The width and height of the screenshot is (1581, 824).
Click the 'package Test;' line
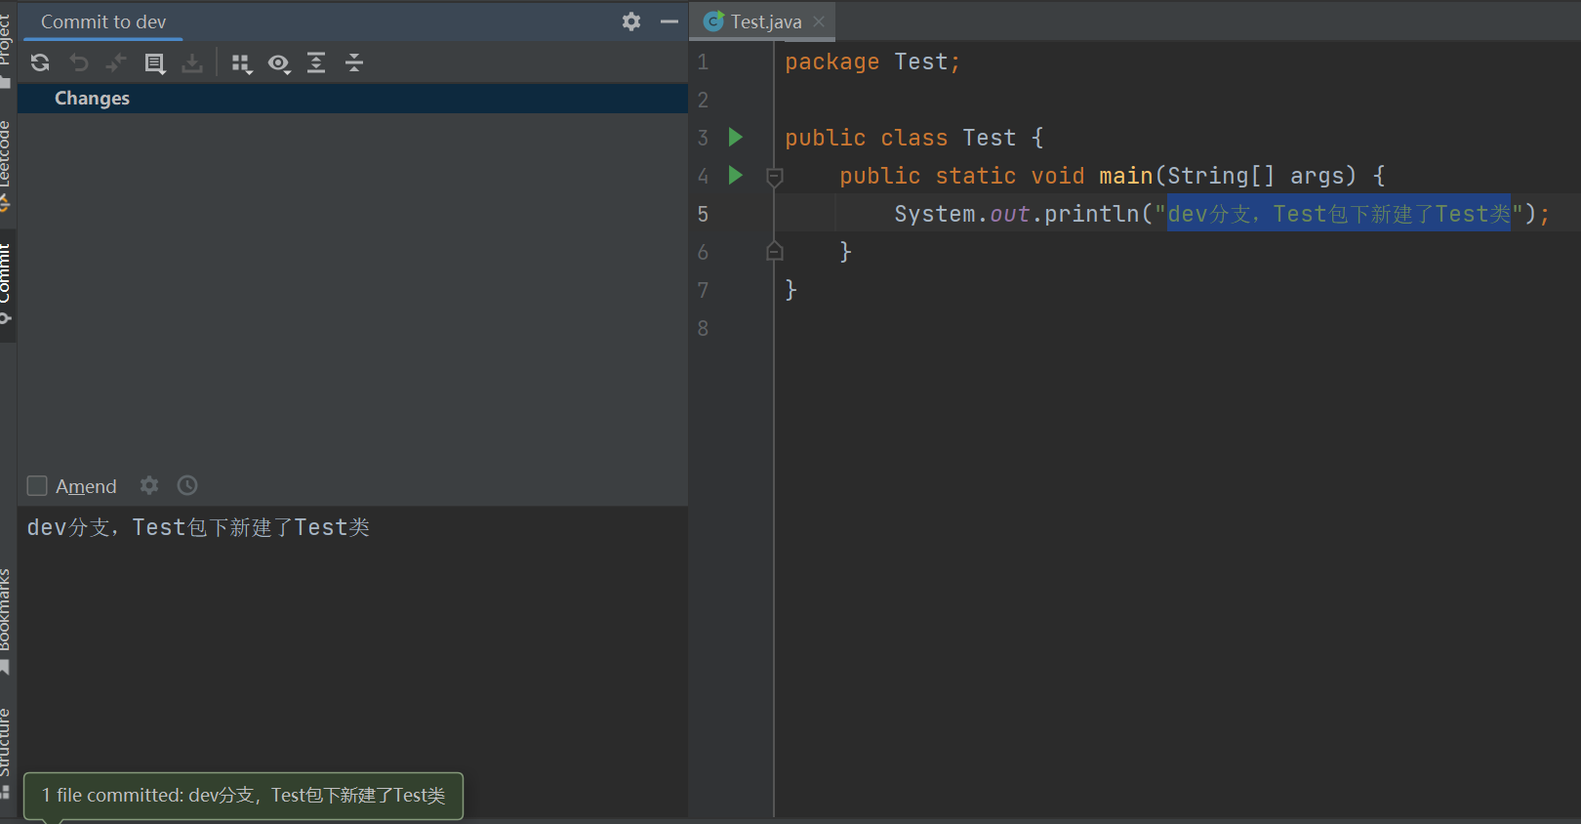coord(872,62)
